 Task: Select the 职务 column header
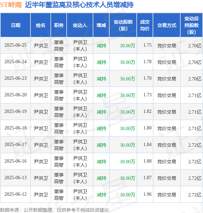coord(59,25)
